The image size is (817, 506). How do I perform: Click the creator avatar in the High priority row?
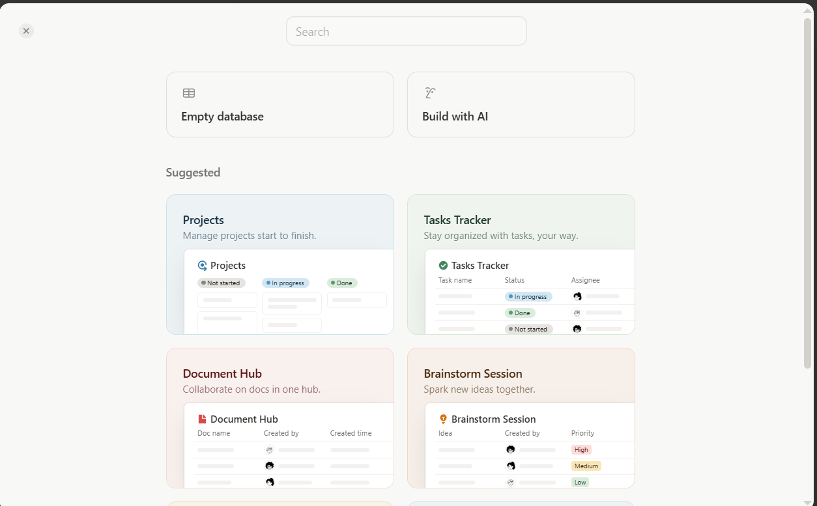[x=511, y=450]
